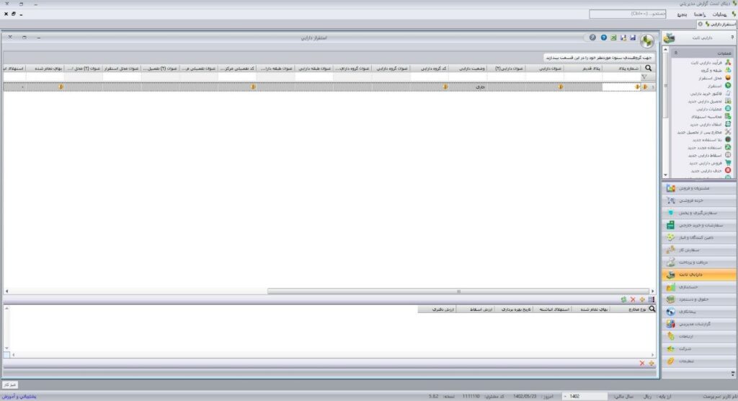Open help via blue question mark icon
738x401 pixels.
click(x=603, y=38)
